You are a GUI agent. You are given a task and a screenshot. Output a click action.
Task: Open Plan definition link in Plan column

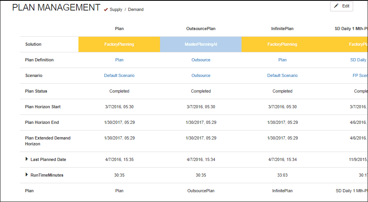[x=119, y=60]
